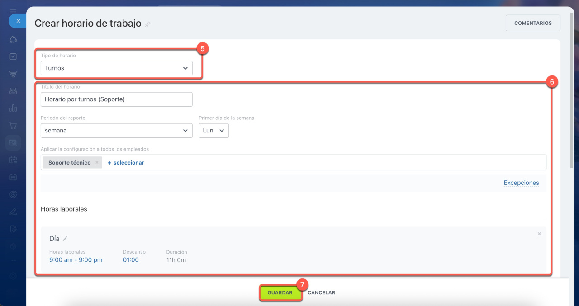Open the calendar icon in the sidebar

coord(13,160)
